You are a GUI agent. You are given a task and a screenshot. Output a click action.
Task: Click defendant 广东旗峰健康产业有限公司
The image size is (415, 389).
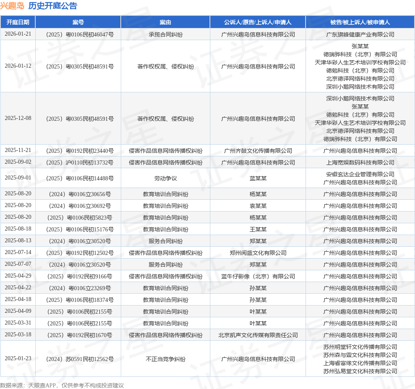(x=360, y=34)
